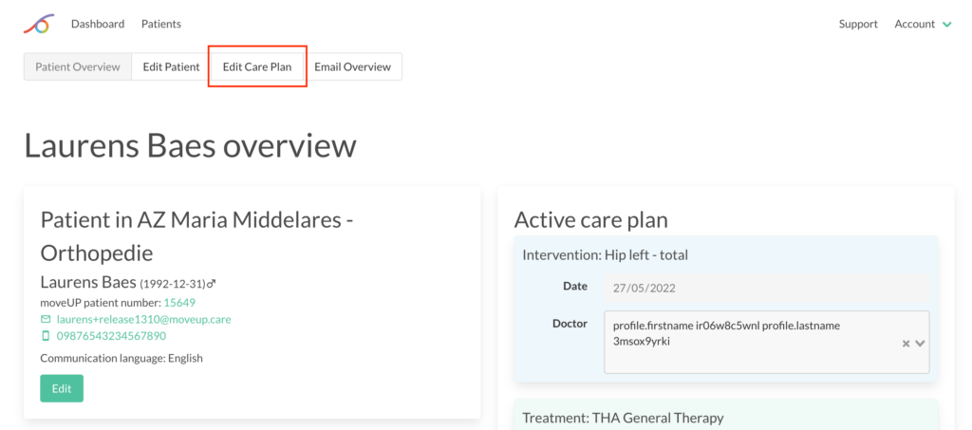
Task: Click the male gender symbol after birthdate
Action: (211, 284)
